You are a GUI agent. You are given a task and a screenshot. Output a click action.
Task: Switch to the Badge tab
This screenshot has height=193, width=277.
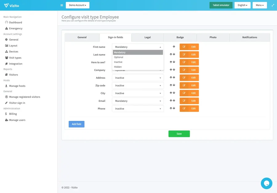[180, 37]
